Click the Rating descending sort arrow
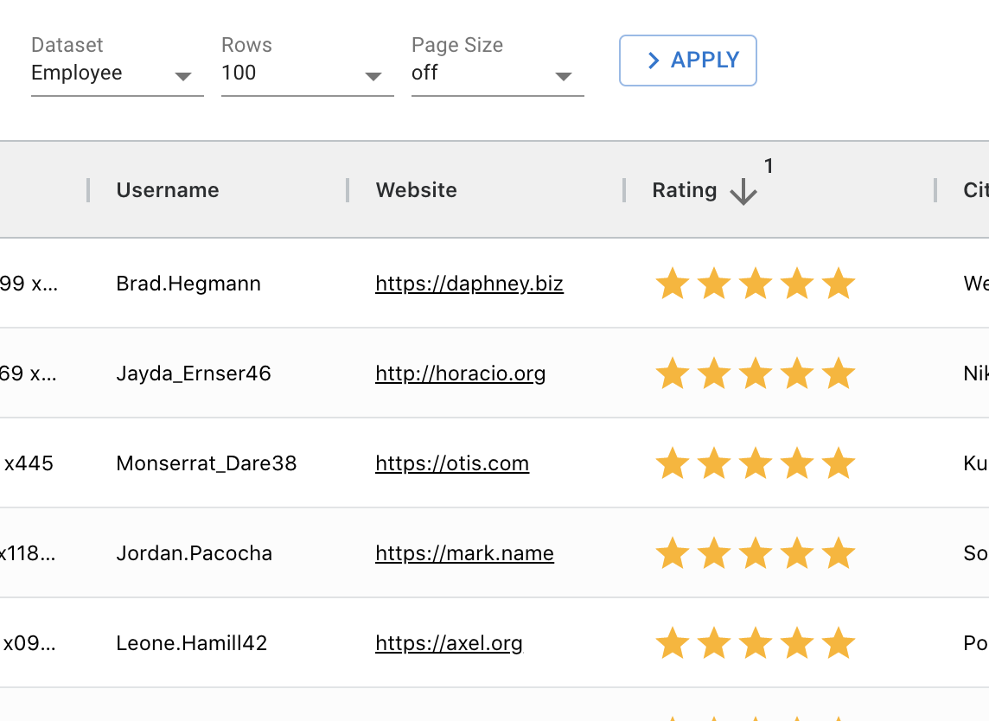The width and height of the screenshot is (989, 721). tap(743, 191)
